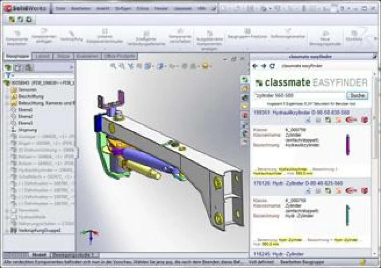Open the Fenster menu

[x=161, y=8]
